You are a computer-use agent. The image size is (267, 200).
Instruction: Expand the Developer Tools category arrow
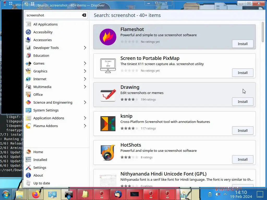pyautogui.click(x=85, y=48)
